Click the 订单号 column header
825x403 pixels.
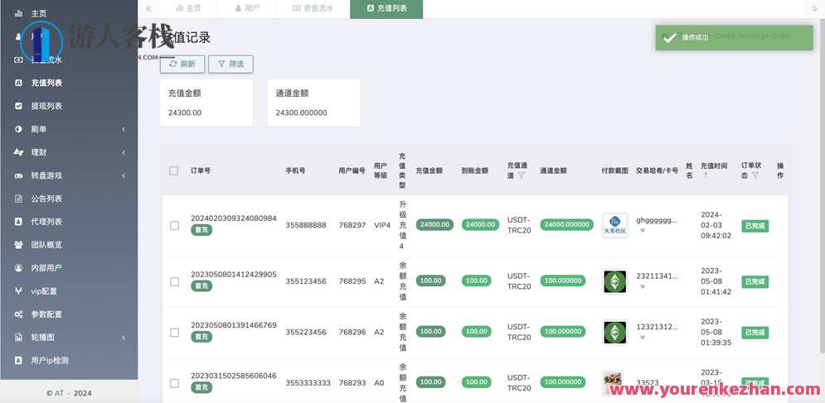coord(201,170)
